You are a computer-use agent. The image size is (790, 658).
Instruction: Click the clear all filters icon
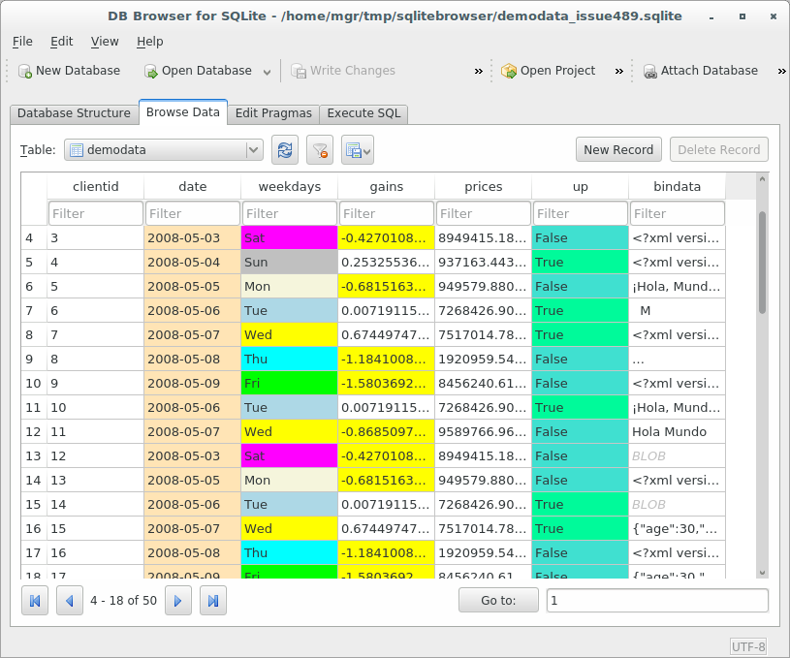point(320,150)
